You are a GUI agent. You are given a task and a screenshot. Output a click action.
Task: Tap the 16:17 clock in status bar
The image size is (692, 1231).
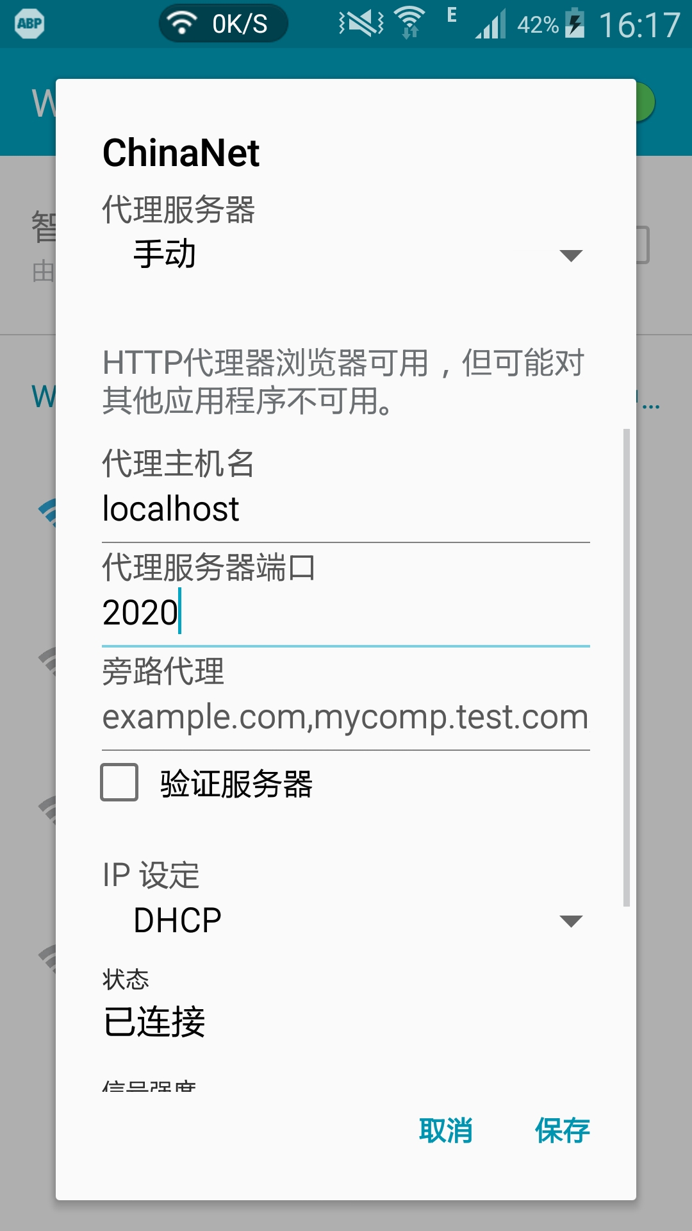coord(639,25)
